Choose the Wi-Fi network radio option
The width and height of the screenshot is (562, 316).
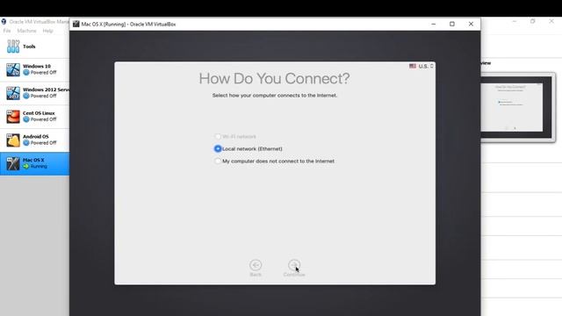218,137
